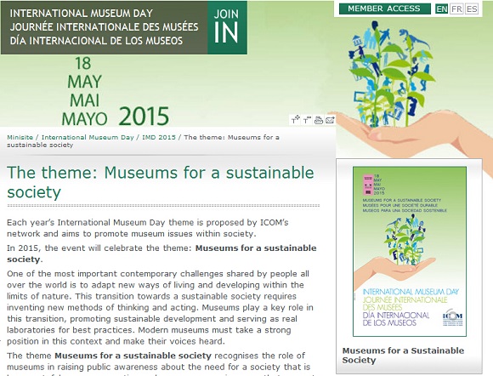Click breadcrumb text 'The theme: Museums for a sustainable society'
The height and width of the screenshot is (376, 493).
tap(143, 141)
